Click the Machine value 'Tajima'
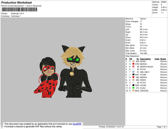 143,19
